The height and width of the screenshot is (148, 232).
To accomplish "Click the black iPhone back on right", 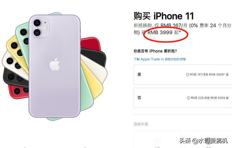I will (x=93, y=57).
